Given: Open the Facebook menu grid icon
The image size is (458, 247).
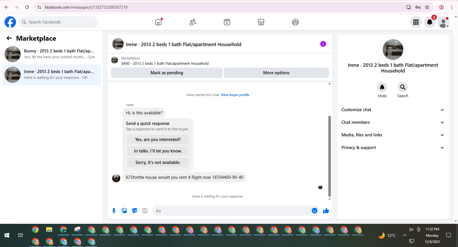Looking at the screenshot, I should point(416,22).
